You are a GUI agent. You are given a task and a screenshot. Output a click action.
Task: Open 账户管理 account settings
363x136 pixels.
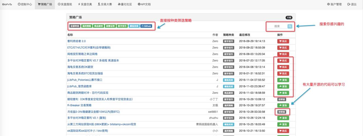[x=334, y=4]
